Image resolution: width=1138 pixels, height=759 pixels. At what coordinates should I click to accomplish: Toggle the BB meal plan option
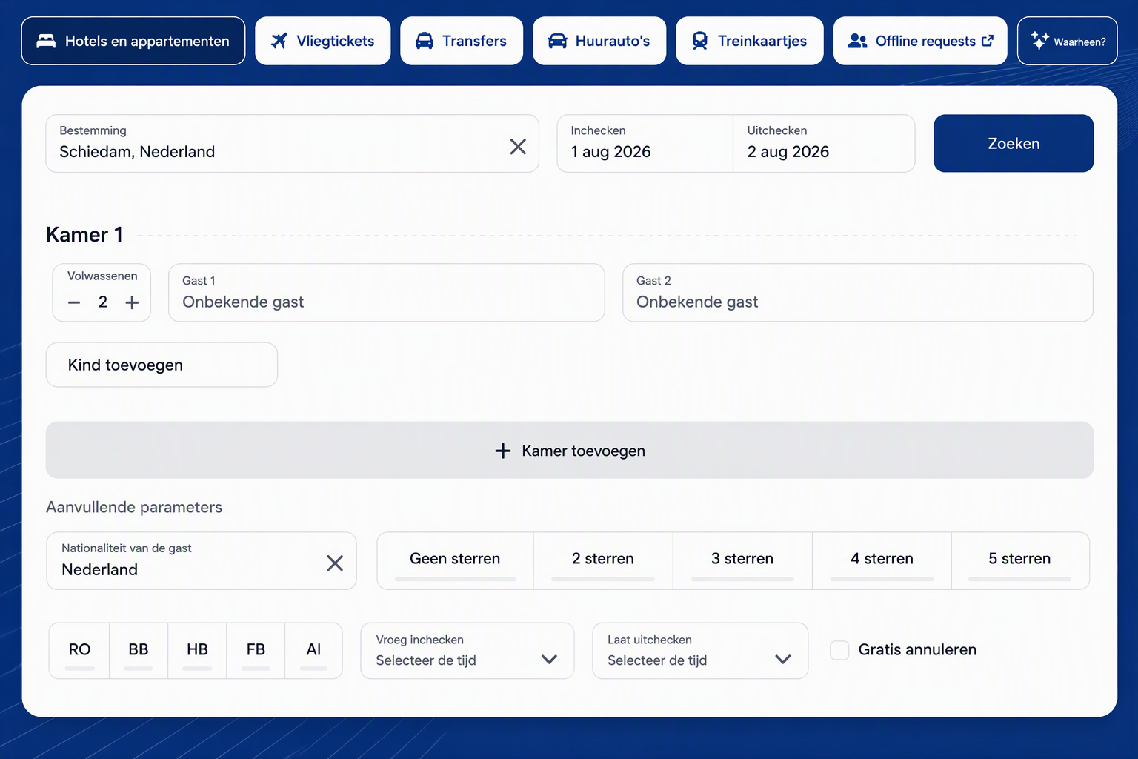coord(139,651)
